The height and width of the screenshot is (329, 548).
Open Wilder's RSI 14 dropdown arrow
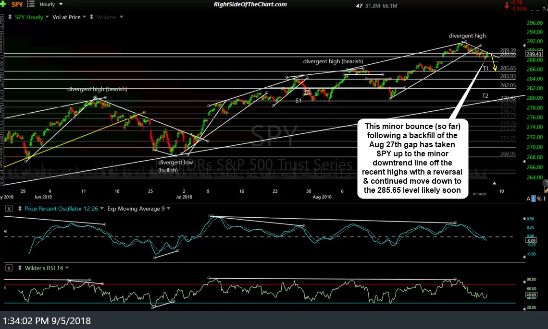click(x=67, y=268)
